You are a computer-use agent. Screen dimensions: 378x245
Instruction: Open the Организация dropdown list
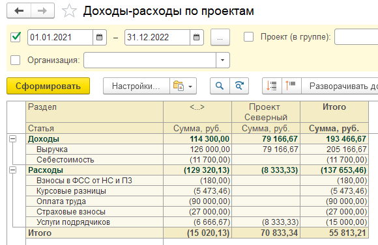tap(222, 60)
